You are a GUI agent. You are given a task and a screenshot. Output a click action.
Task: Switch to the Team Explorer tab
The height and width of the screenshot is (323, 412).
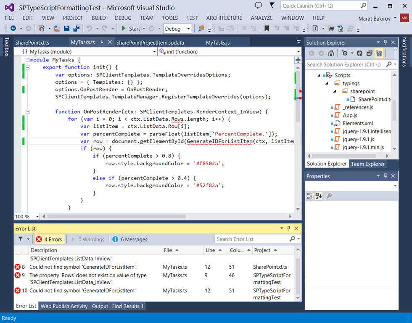pos(367,164)
